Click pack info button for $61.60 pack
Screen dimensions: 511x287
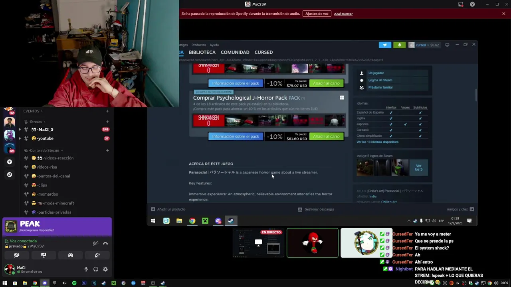(x=236, y=136)
